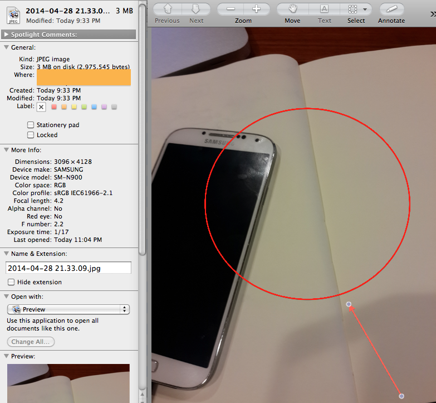Apply the gray label color

click(114, 107)
